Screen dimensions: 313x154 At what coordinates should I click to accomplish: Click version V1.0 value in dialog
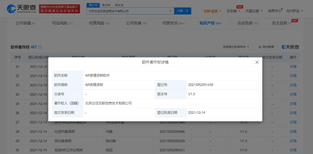coord(192,94)
